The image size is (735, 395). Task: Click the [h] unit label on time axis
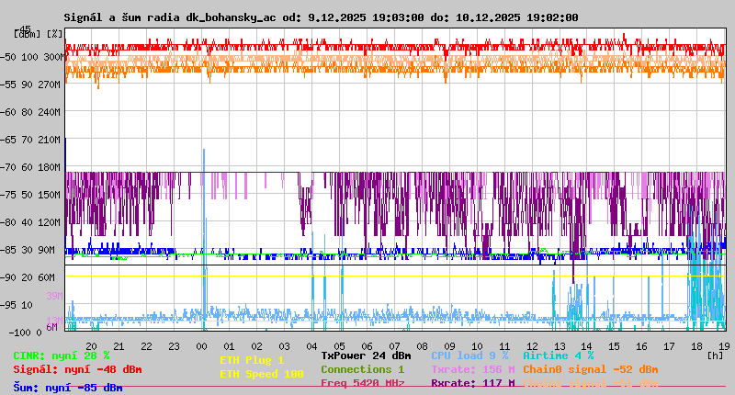pyautogui.click(x=715, y=354)
